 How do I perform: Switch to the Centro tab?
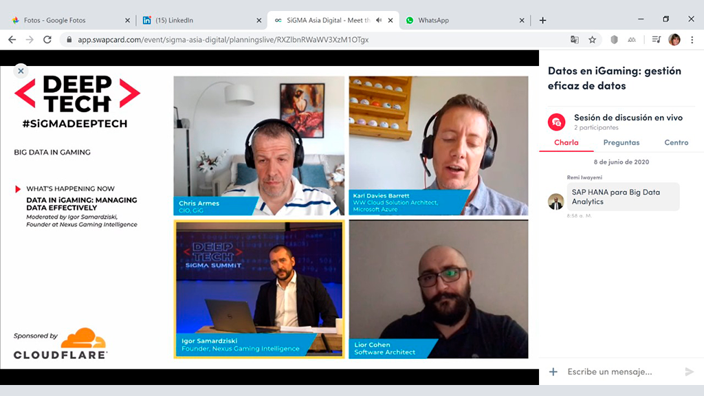pos(676,142)
